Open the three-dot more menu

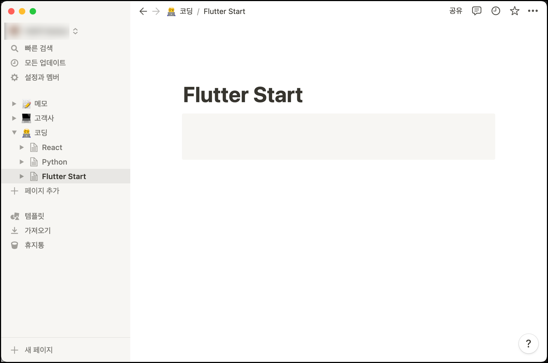533,11
